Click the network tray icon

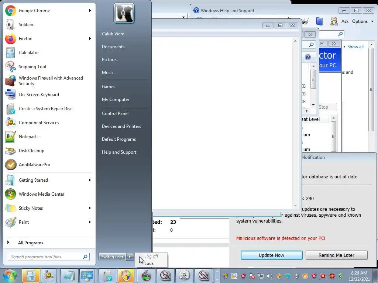[x=261, y=276]
